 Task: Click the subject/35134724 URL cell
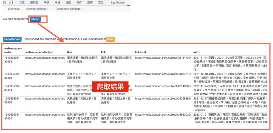pos(163,58)
